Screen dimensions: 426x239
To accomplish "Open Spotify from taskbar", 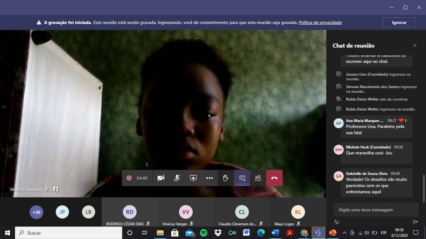I will (x=204, y=233).
